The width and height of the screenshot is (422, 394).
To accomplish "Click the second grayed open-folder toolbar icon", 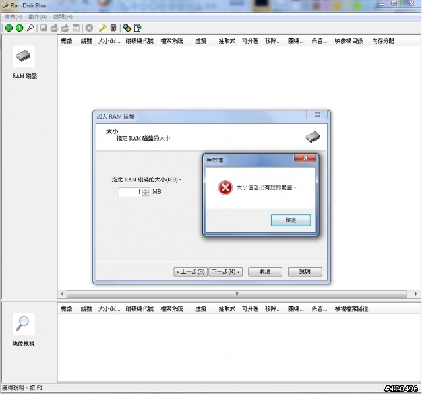I will [65, 28].
